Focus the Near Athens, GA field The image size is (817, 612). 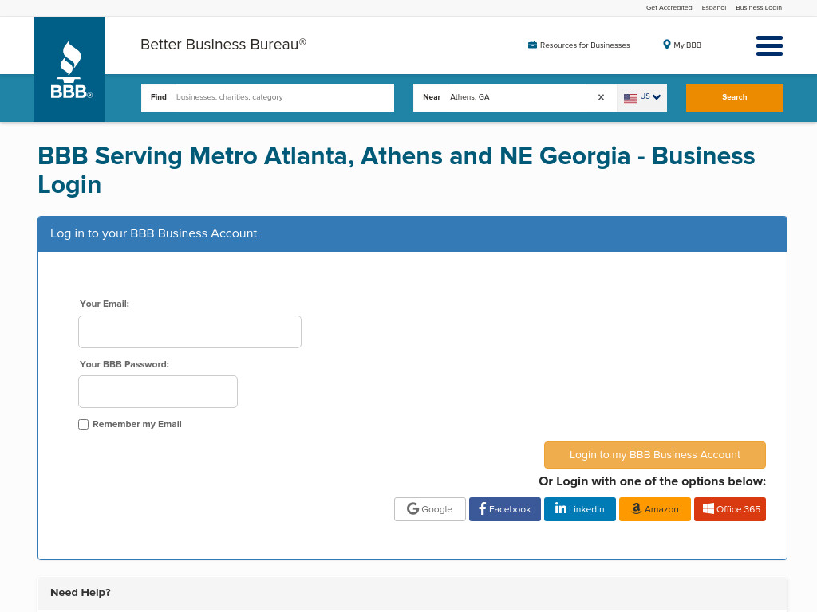coord(515,97)
